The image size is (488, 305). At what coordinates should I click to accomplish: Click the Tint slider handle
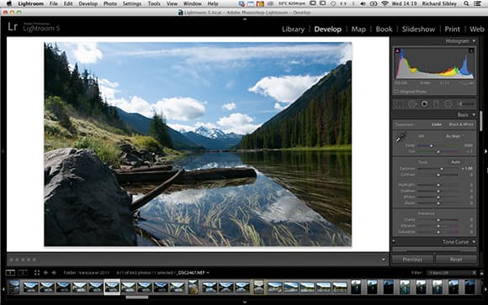tap(438, 151)
